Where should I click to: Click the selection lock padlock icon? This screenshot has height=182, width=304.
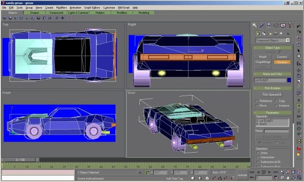(140, 172)
